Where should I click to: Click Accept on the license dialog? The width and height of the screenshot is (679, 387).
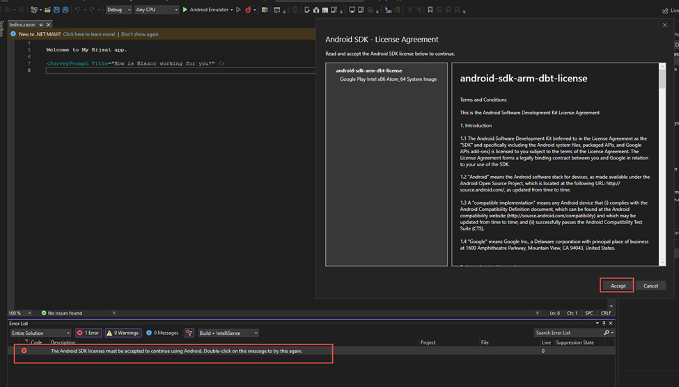pyautogui.click(x=618, y=285)
